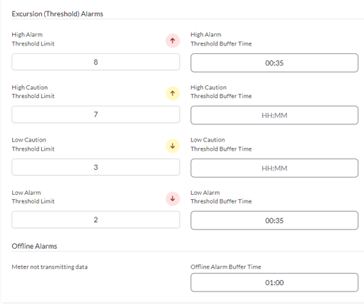
Task: Click the empty High Caution Buffer Time field
Action: 274,115
